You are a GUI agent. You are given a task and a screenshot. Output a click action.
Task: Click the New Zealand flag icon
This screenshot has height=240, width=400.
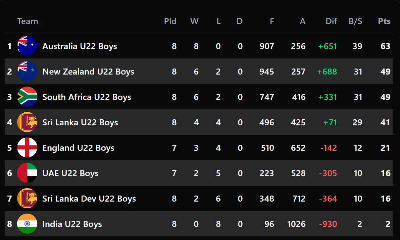[x=27, y=72]
